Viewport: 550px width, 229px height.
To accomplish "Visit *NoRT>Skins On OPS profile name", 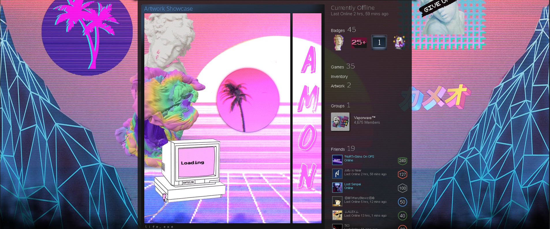I will 359,157.
